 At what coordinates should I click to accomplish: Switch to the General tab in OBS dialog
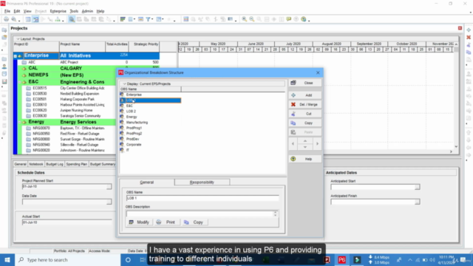pos(147,183)
